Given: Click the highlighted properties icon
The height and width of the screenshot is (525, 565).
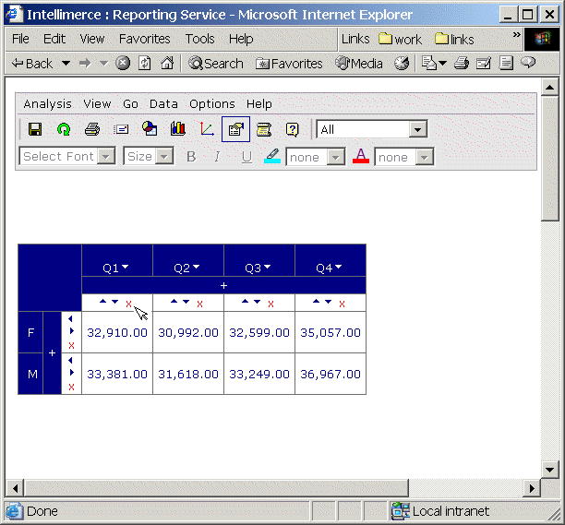Looking at the screenshot, I should [235, 129].
